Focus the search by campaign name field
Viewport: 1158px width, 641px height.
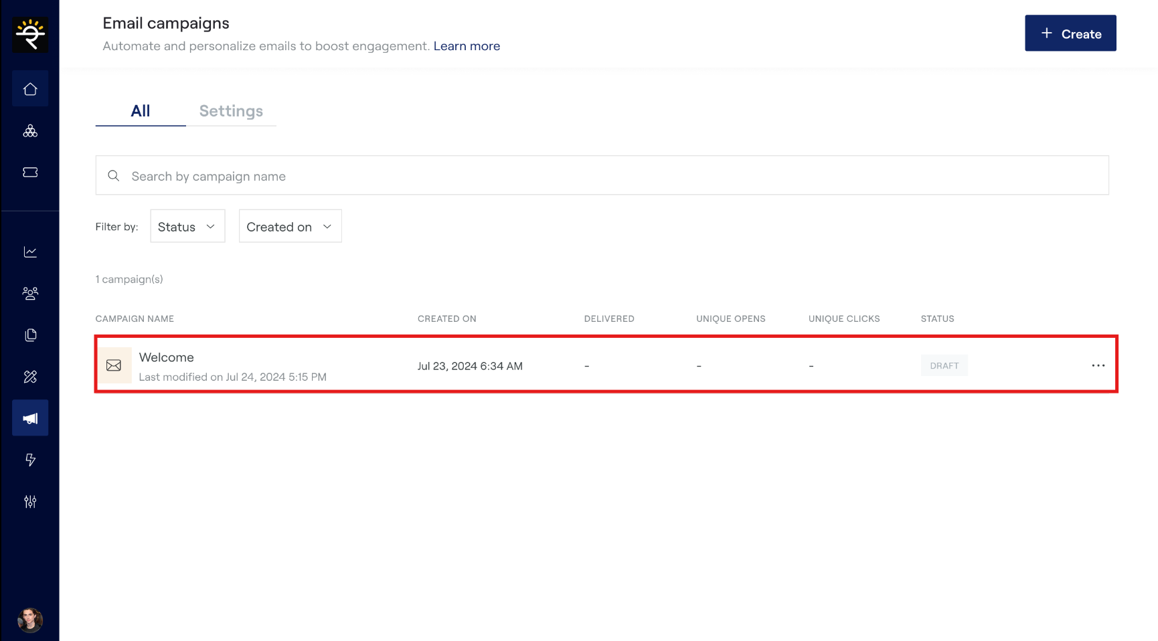coord(602,176)
